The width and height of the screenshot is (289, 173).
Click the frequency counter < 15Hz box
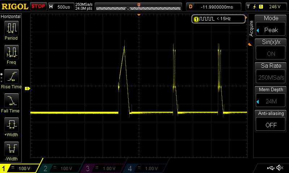click(x=219, y=19)
